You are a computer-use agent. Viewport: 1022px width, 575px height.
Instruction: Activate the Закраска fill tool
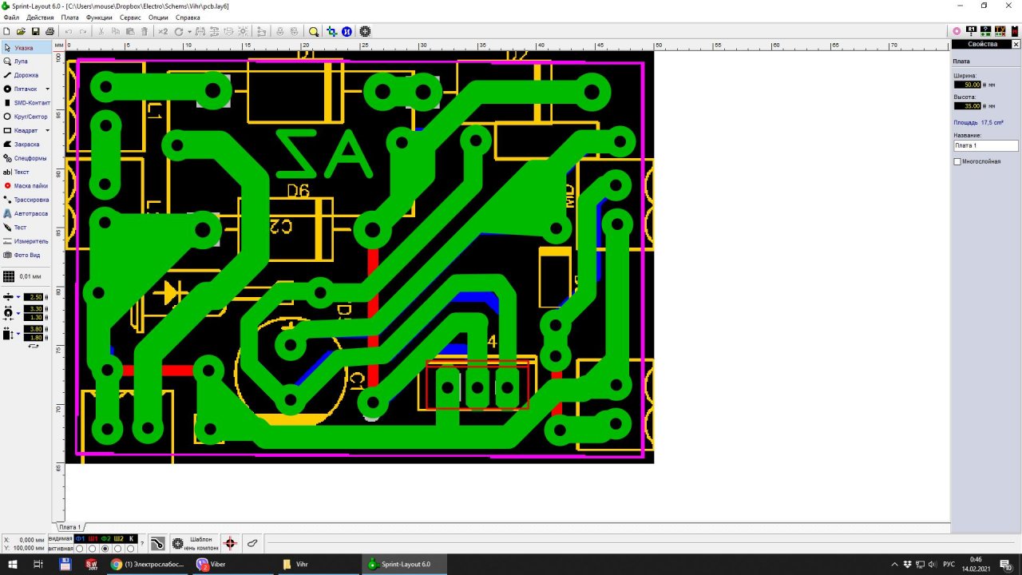[x=26, y=145]
